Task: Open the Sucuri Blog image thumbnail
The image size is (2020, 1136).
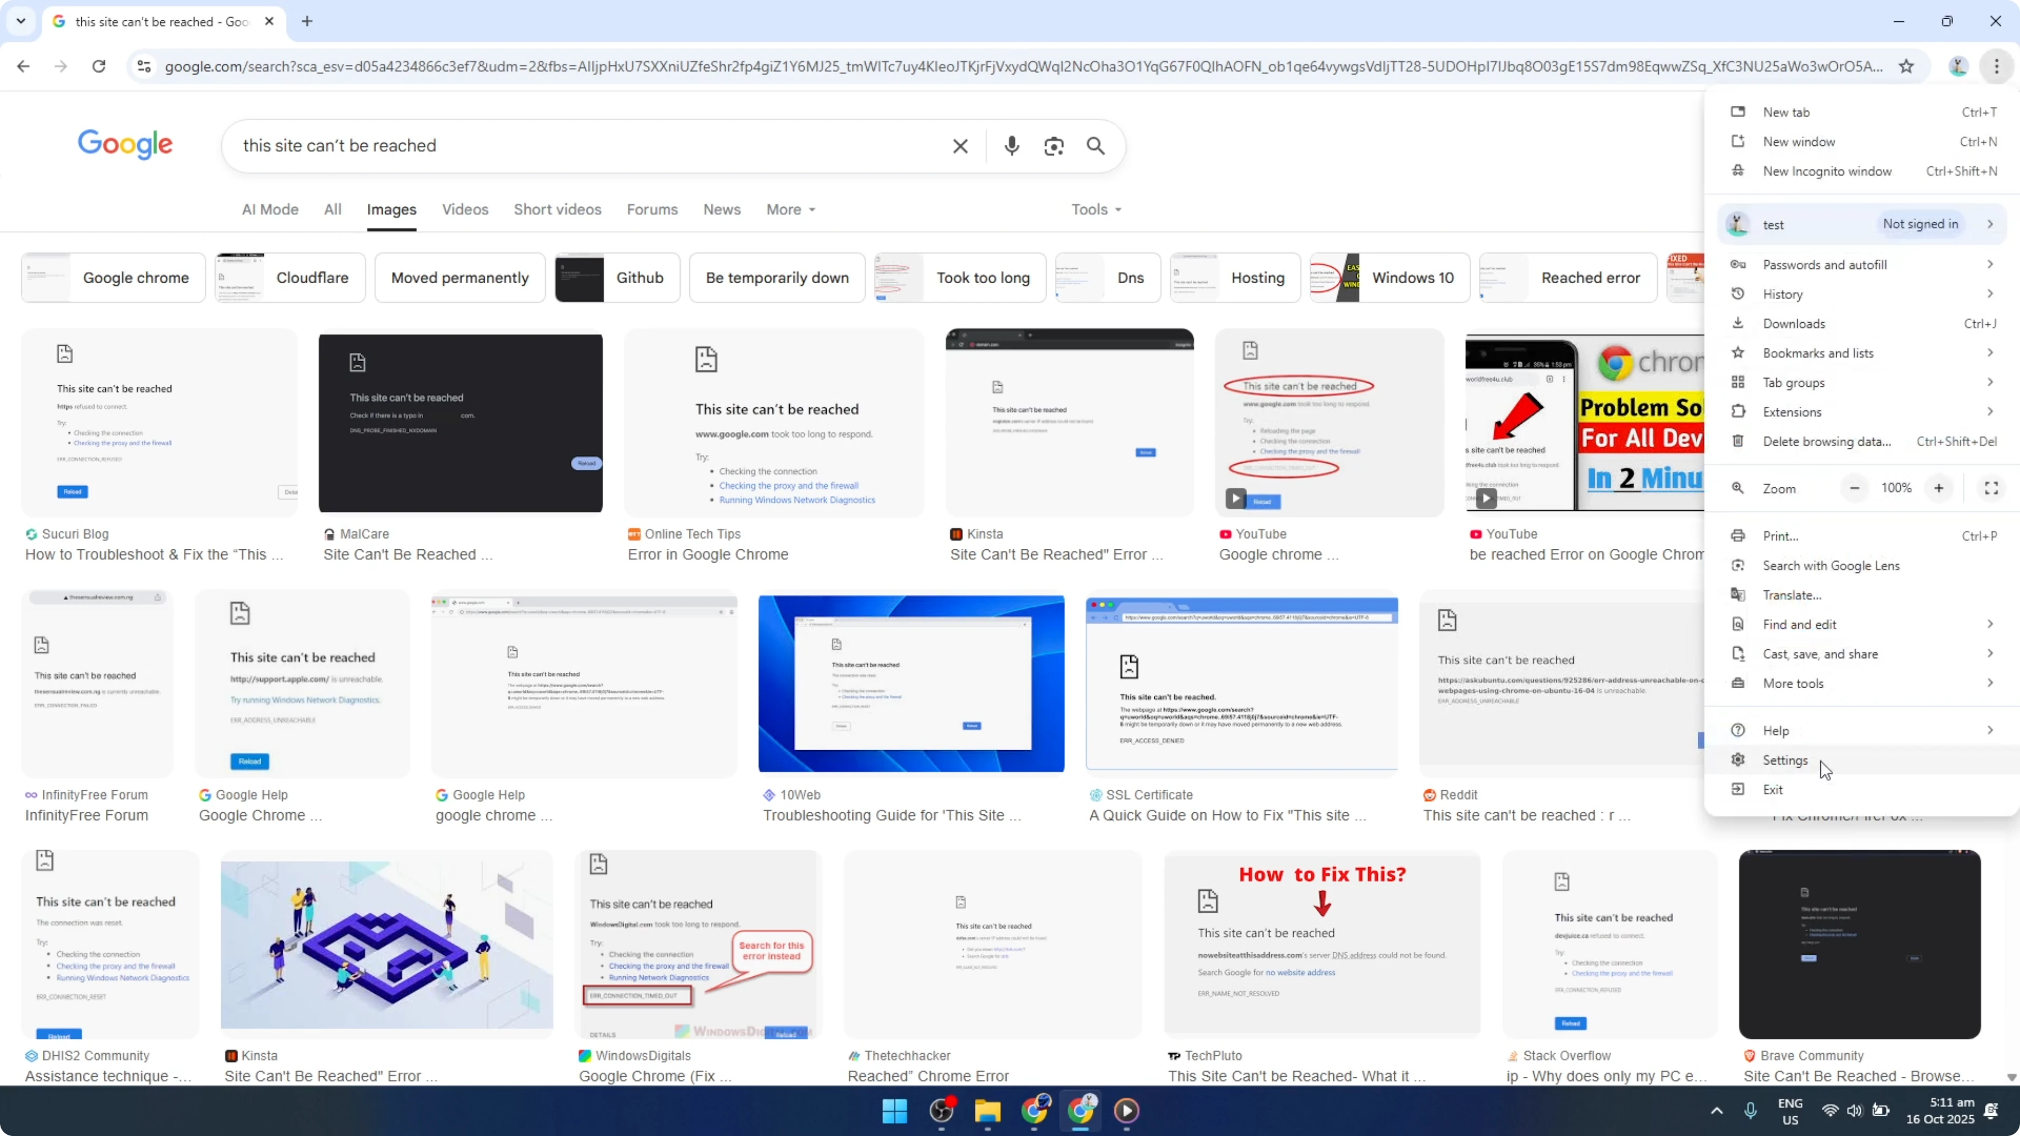Action: (159, 423)
